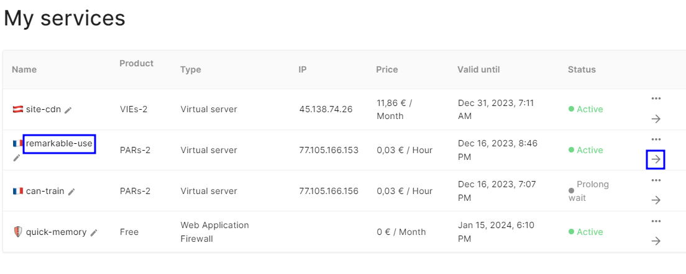Viewport: 686px width, 274px height.
Task: Click the Status column header
Action: pyautogui.click(x=582, y=69)
